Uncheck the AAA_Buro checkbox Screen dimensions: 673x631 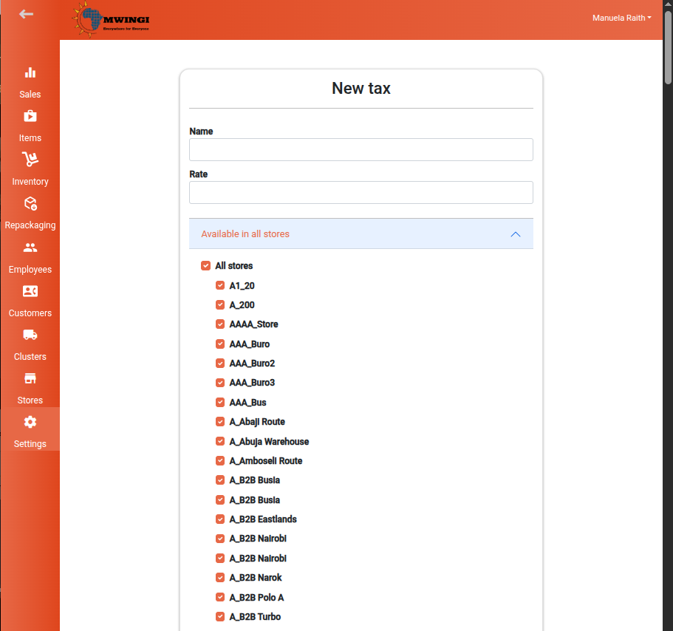point(220,344)
